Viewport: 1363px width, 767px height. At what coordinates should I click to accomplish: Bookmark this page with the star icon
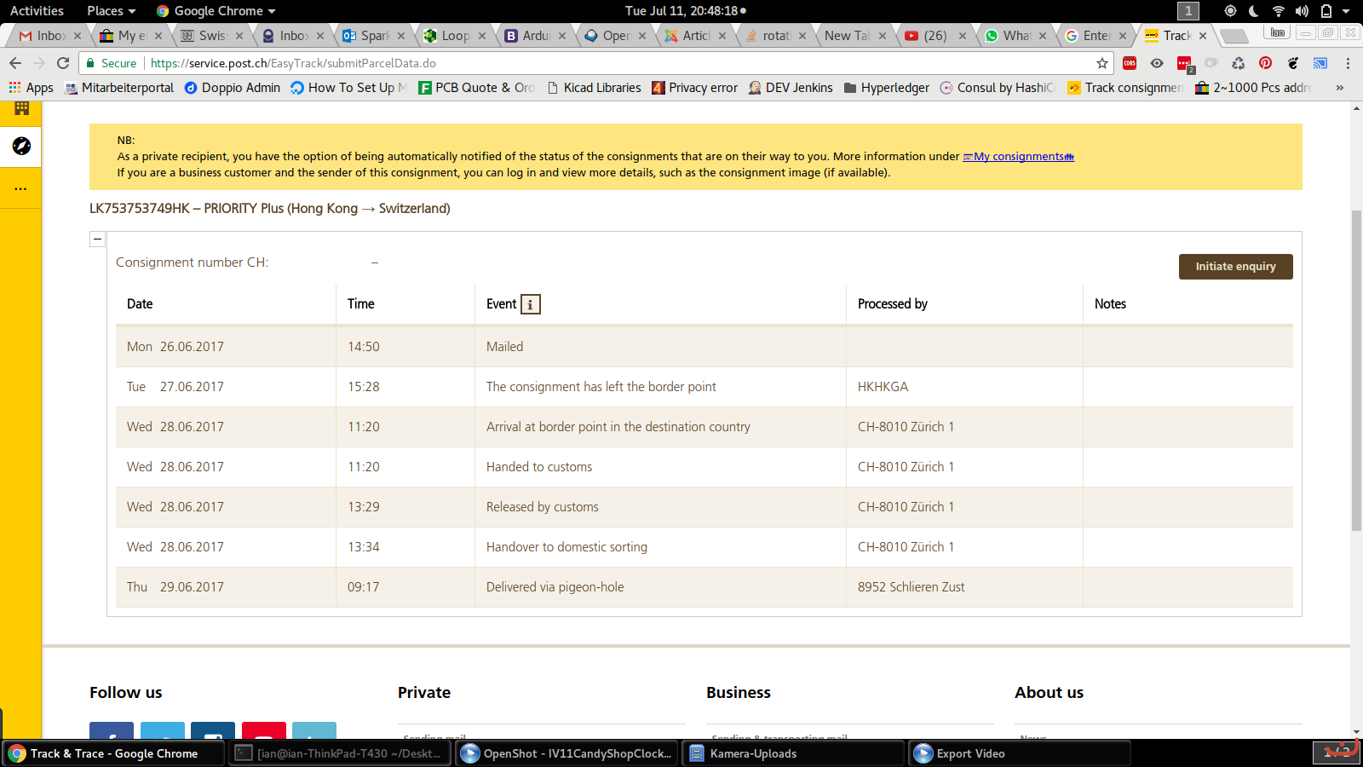[1101, 63]
